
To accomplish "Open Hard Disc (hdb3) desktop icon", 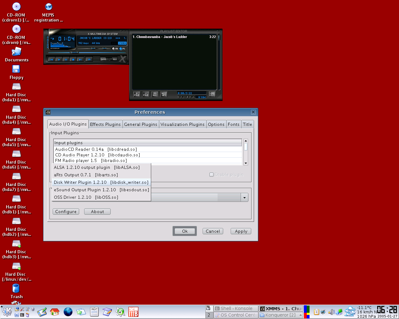I will [16, 250].
